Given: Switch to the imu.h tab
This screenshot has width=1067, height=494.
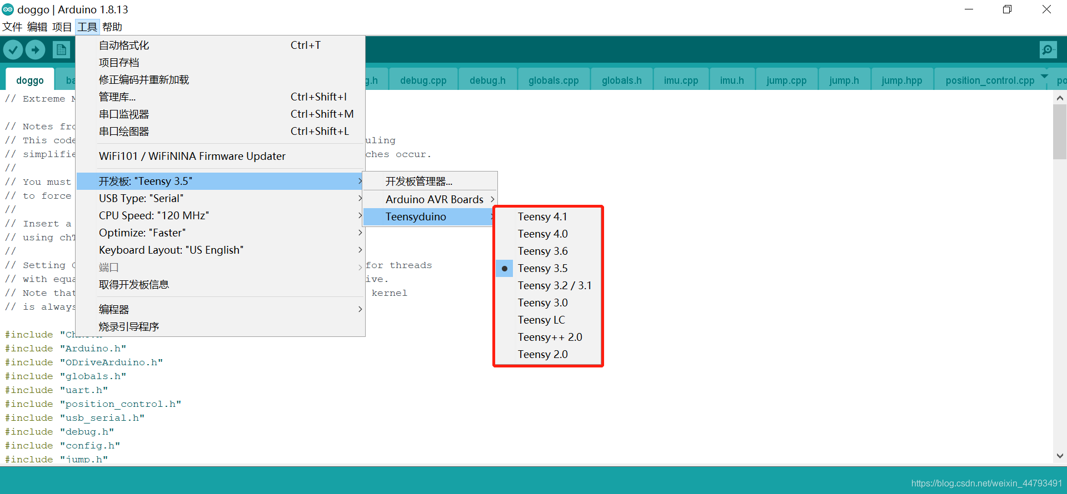Looking at the screenshot, I should (732, 80).
